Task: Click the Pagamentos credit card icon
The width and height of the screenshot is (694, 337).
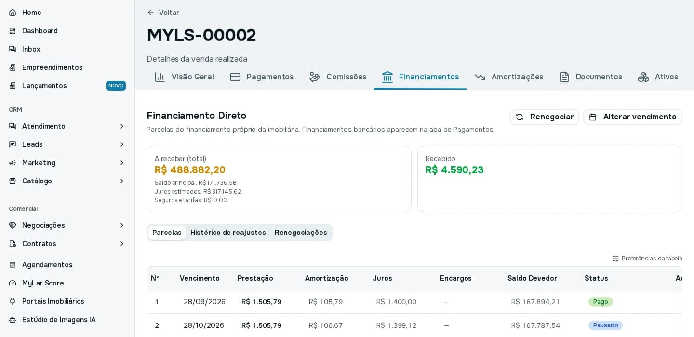Action: (x=235, y=77)
